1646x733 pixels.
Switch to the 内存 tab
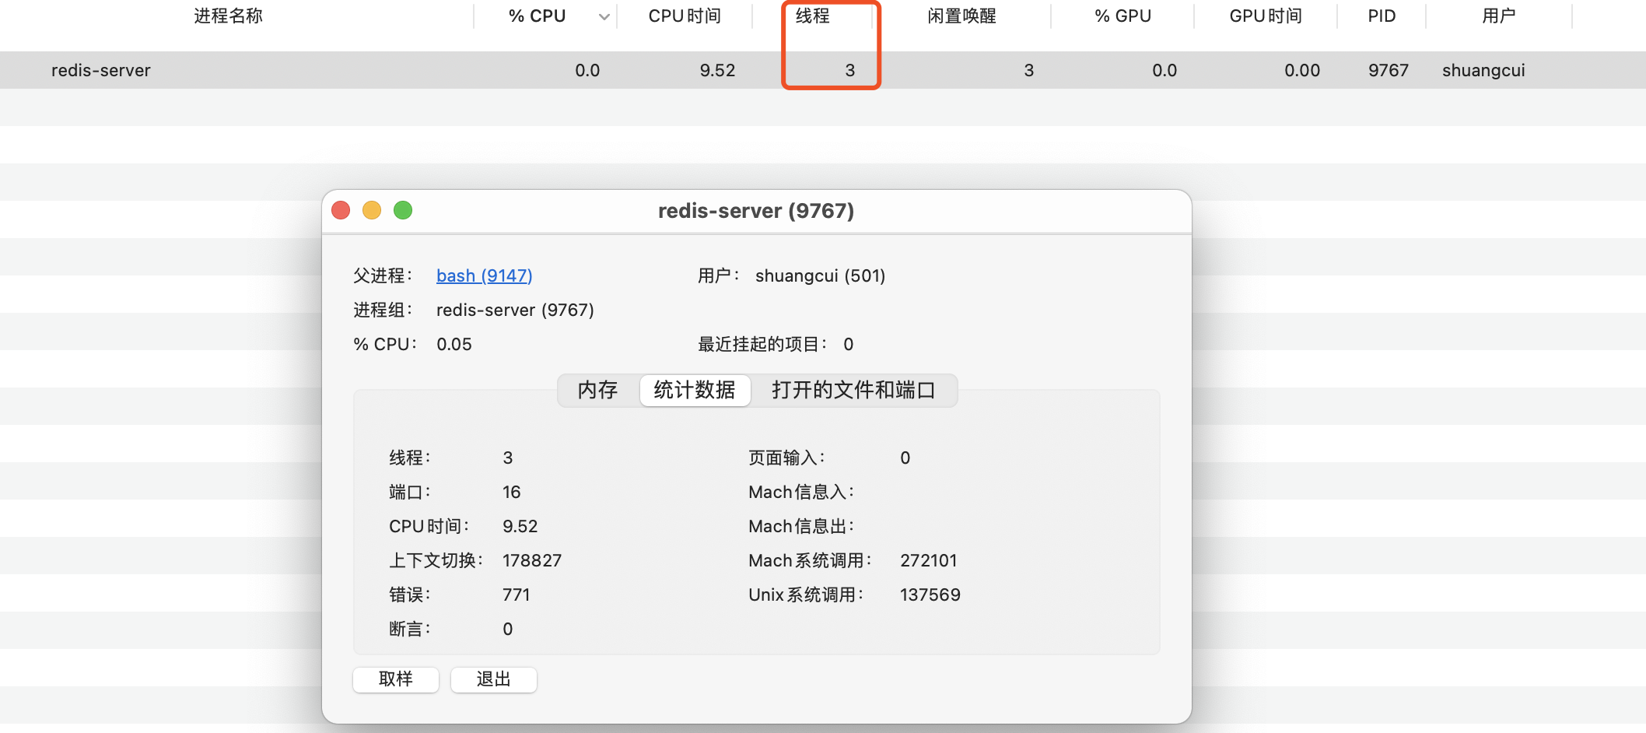[x=597, y=390]
